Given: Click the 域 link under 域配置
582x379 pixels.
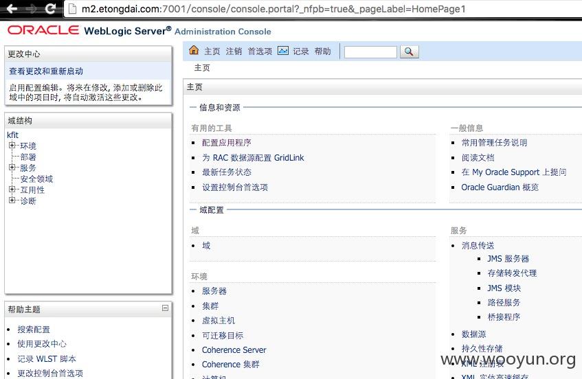Looking at the screenshot, I should [x=206, y=246].
